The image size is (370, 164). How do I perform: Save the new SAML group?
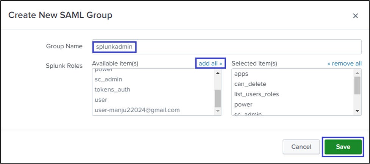343,147
